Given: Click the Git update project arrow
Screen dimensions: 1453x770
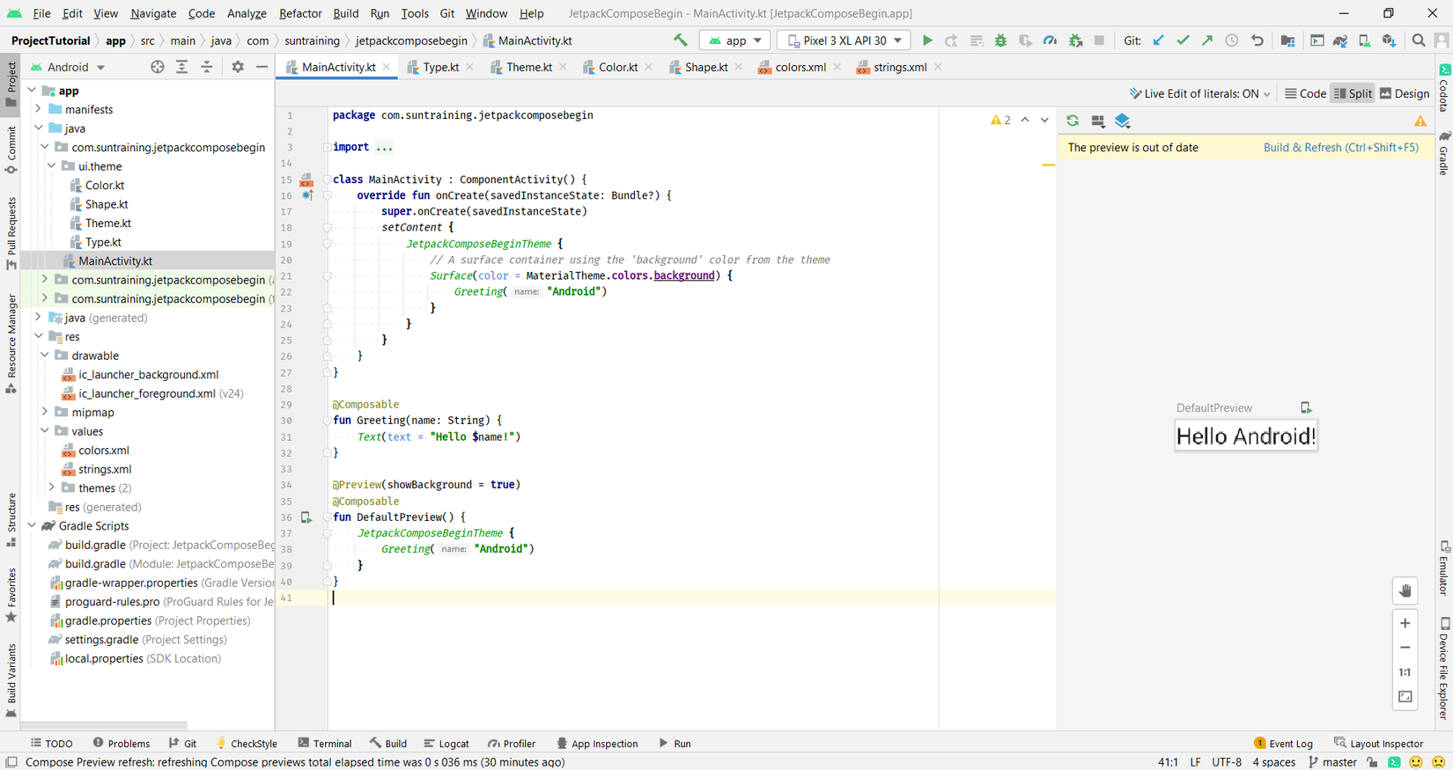Looking at the screenshot, I should (1159, 40).
